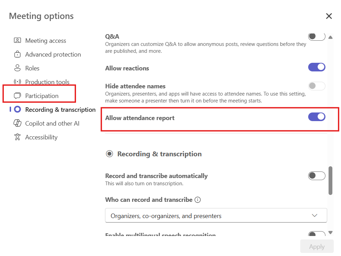The image size is (341, 256).
Task: Go to the Recording & transcription section
Action: 60,109
